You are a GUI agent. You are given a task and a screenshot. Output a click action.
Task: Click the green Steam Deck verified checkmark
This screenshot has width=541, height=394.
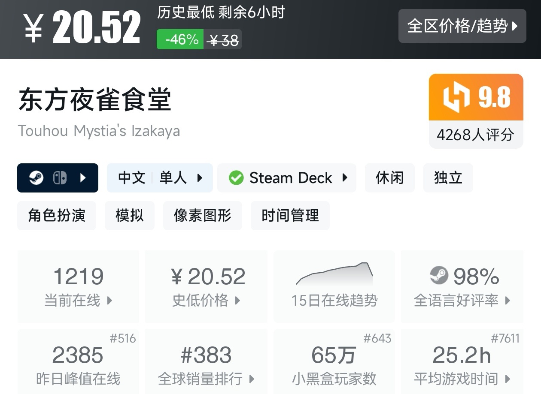[236, 178]
